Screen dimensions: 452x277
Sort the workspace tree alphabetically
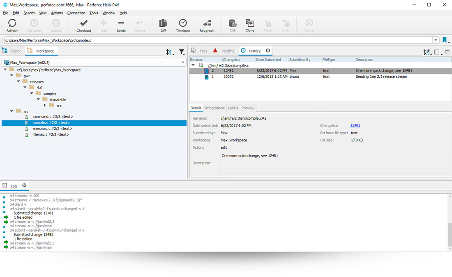(x=169, y=52)
